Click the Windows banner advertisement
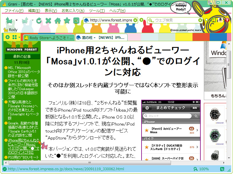 [215, 70]
